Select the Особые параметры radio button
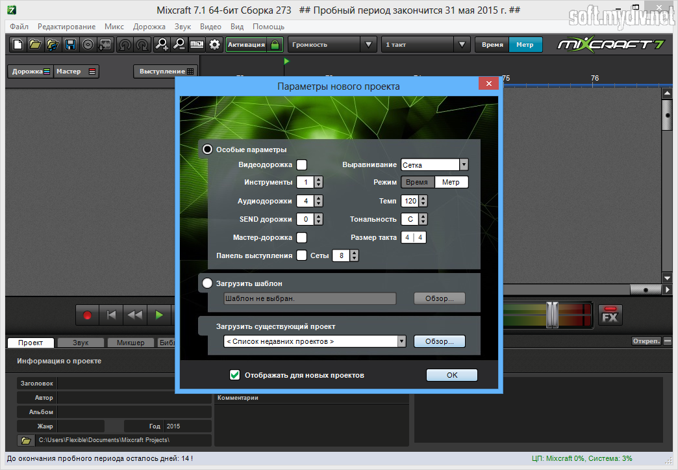 pos(208,150)
